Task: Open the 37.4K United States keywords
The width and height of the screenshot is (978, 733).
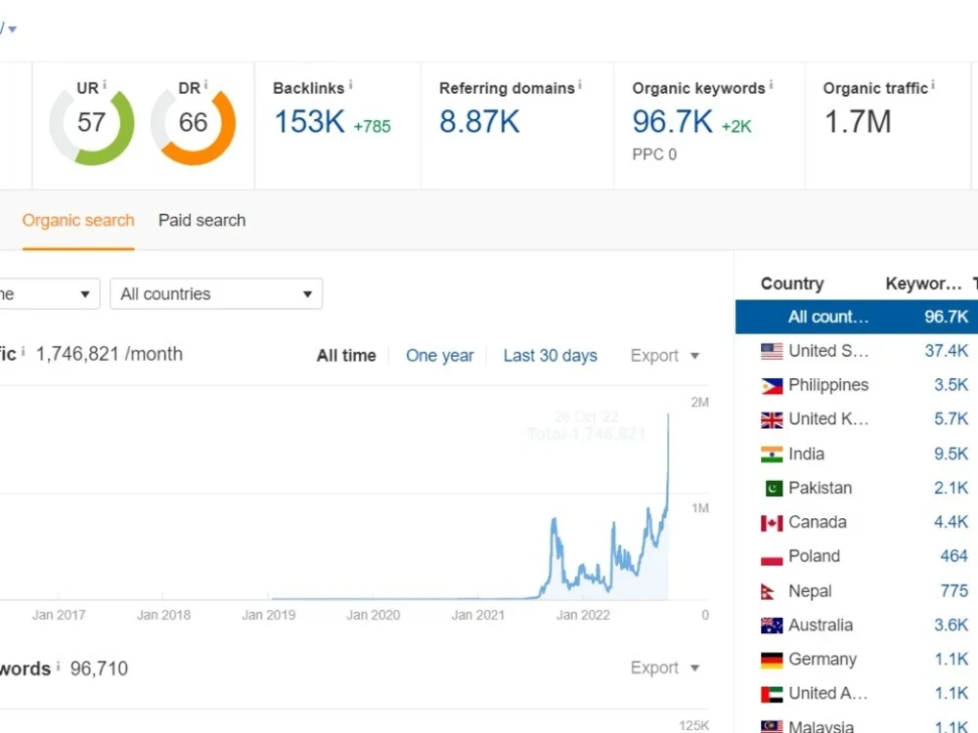Action: tap(946, 352)
